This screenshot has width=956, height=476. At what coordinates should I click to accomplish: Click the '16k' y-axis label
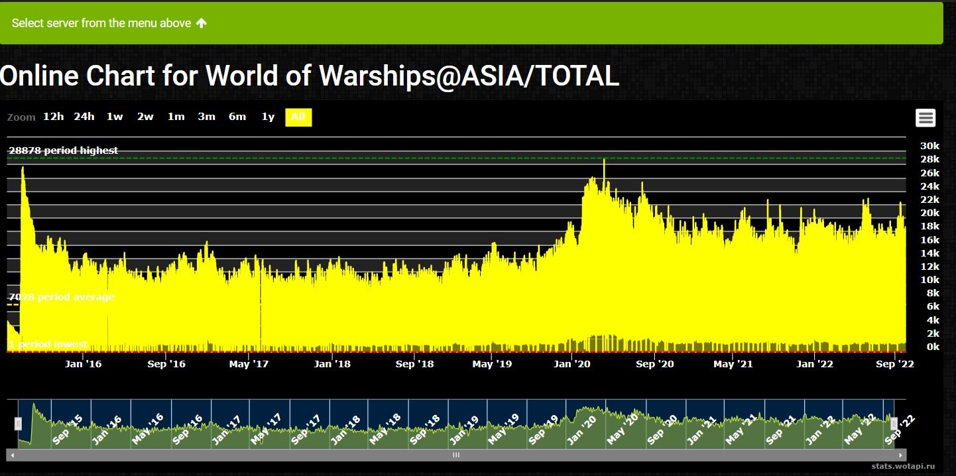(930, 240)
